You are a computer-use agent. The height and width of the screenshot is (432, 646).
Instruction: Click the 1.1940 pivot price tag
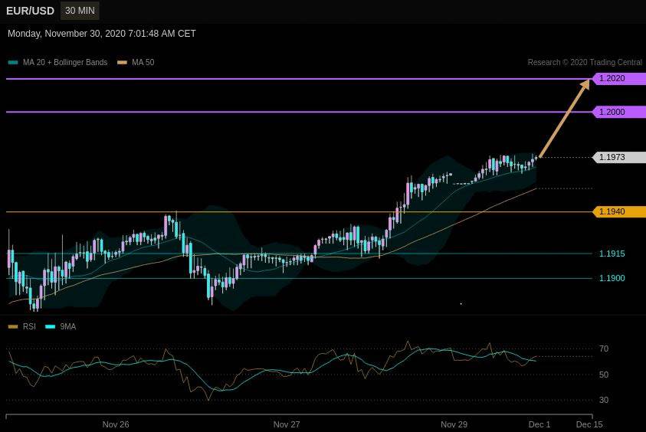619,211
